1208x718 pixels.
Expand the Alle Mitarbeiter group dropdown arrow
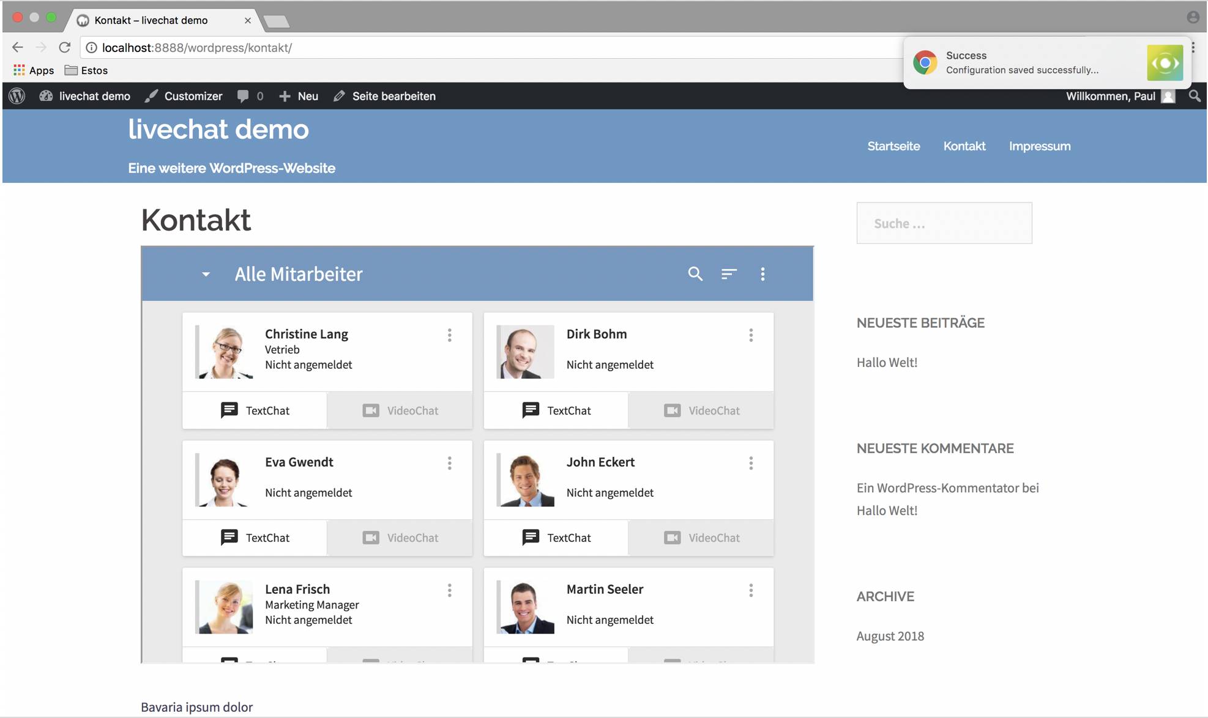pos(206,275)
